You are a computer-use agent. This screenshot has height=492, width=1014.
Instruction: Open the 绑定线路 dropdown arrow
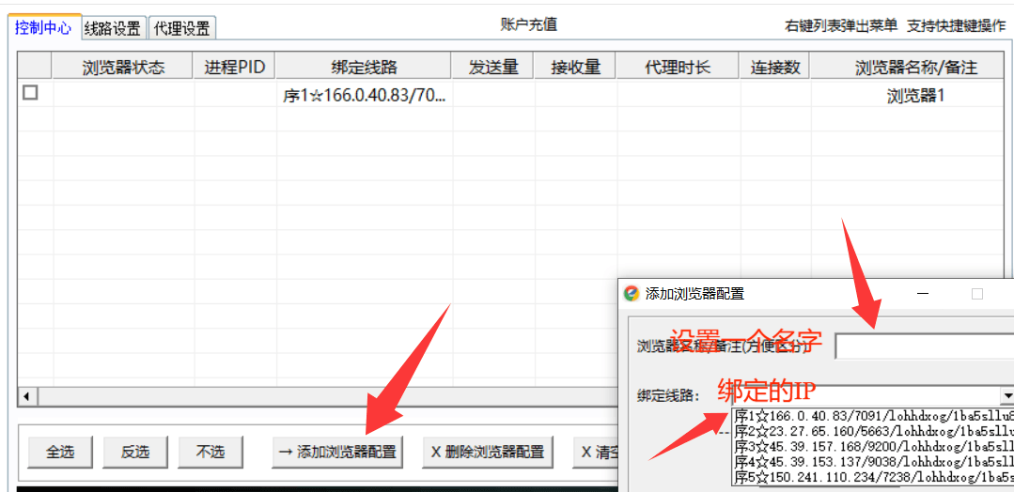pos(1006,394)
